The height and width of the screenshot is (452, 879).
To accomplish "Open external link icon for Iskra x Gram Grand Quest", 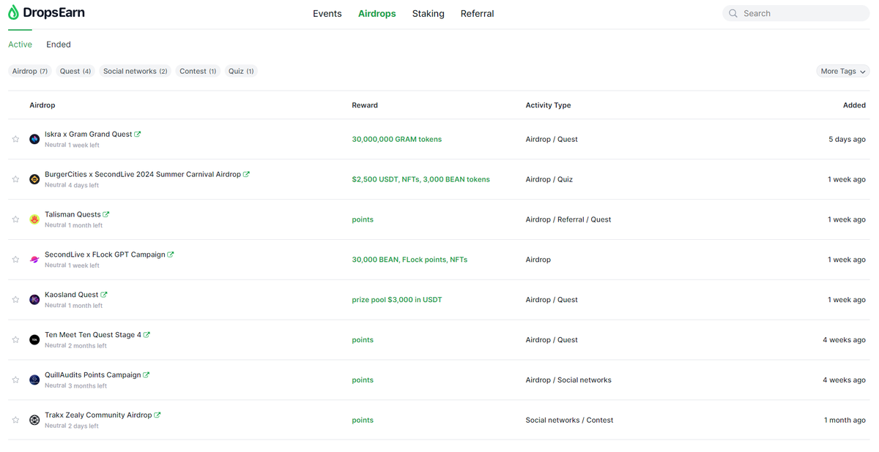I will pos(138,134).
